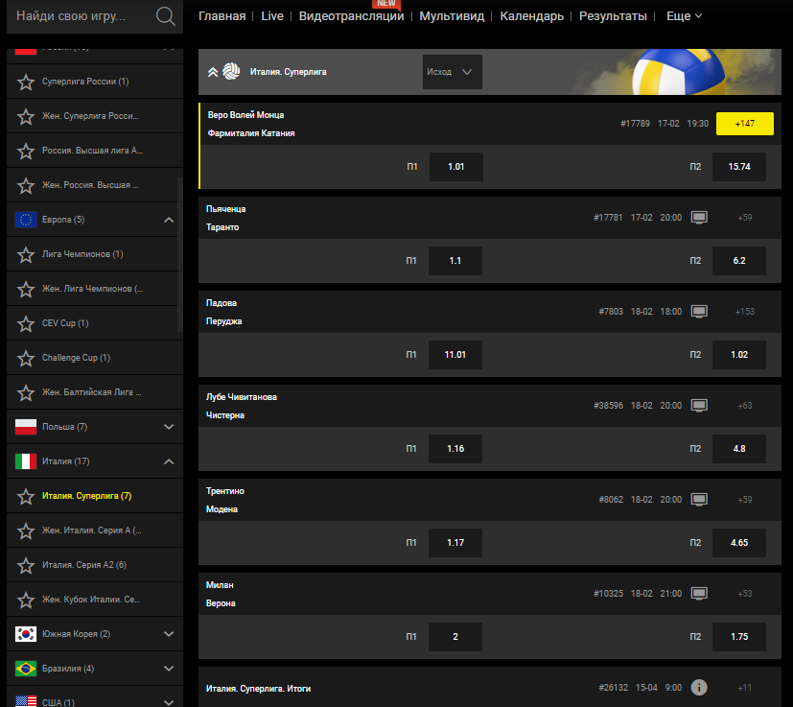Click the sidebar vertical scrollbar
793x707 pixels.
(180, 254)
